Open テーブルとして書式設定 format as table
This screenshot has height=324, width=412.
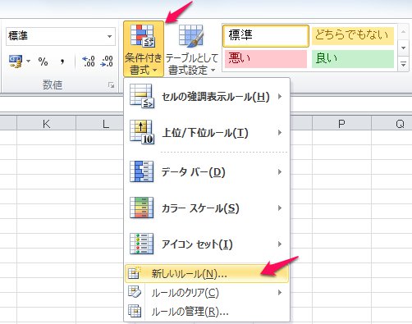point(192,49)
